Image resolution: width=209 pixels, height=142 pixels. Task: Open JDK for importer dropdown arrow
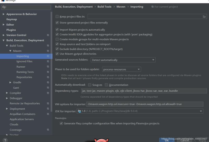tap(201, 111)
